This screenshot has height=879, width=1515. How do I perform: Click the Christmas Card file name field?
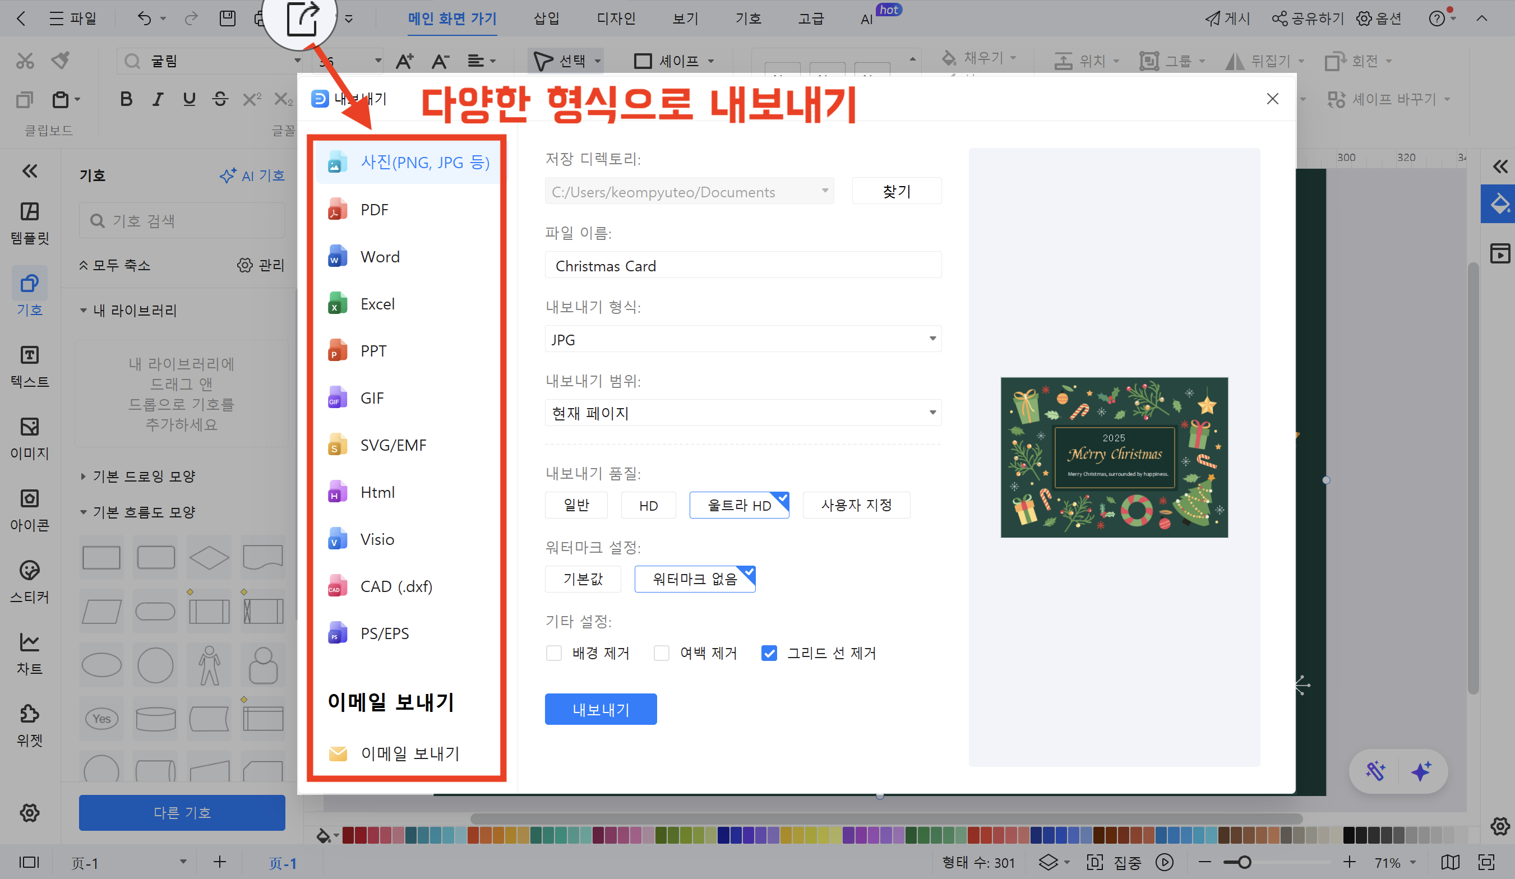point(742,266)
